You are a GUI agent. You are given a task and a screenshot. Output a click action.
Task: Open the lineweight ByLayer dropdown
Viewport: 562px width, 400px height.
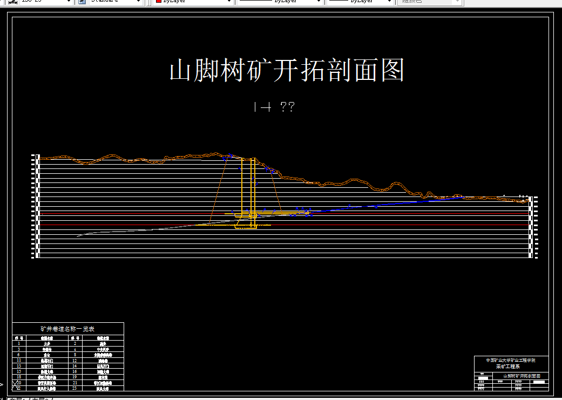coord(360,2)
